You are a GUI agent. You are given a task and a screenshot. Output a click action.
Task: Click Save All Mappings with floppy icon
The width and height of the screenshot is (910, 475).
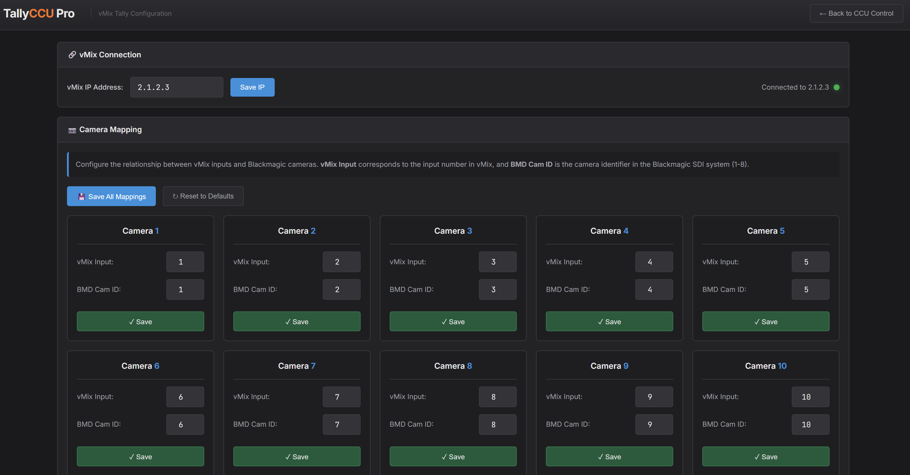(111, 196)
